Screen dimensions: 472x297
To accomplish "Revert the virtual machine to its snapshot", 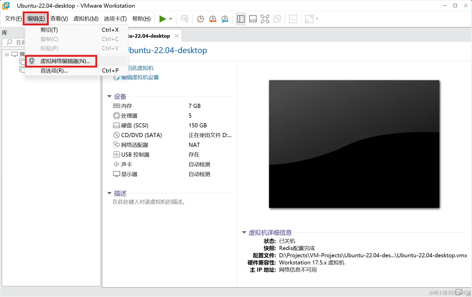I will pyautogui.click(x=213, y=19).
